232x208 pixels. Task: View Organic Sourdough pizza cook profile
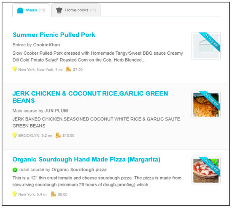79,170
